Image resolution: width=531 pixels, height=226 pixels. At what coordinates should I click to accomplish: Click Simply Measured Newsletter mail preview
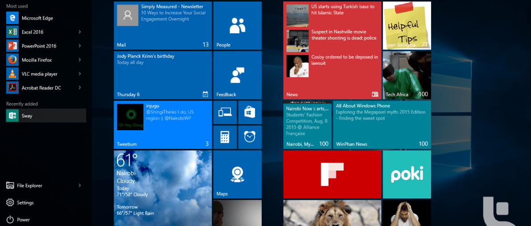pyautogui.click(x=172, y=13)
